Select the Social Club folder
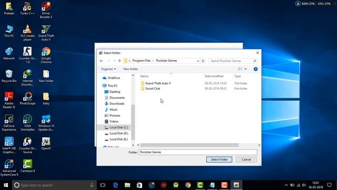 pyautogui.click(x=153, y=89)
